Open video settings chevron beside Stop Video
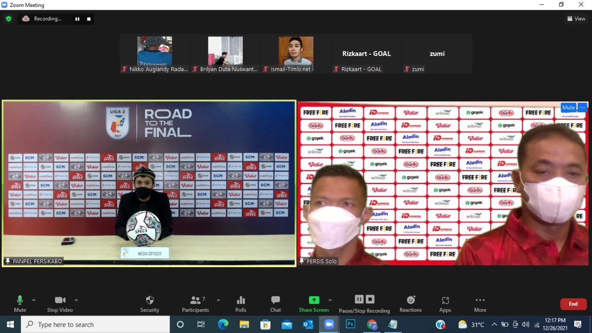 [76, 299]
